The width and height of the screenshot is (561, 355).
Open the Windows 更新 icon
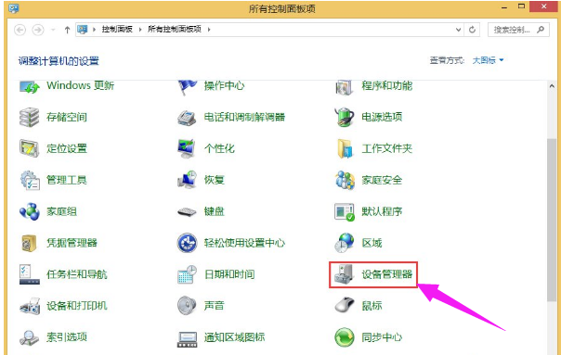click(30, 86)
